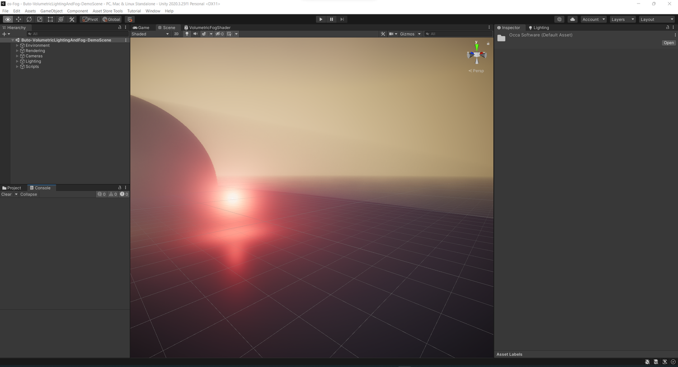This screenshot has width=678, height=367.
Task: Select the Move tool in the toolbar
Action: coord(19,19)
